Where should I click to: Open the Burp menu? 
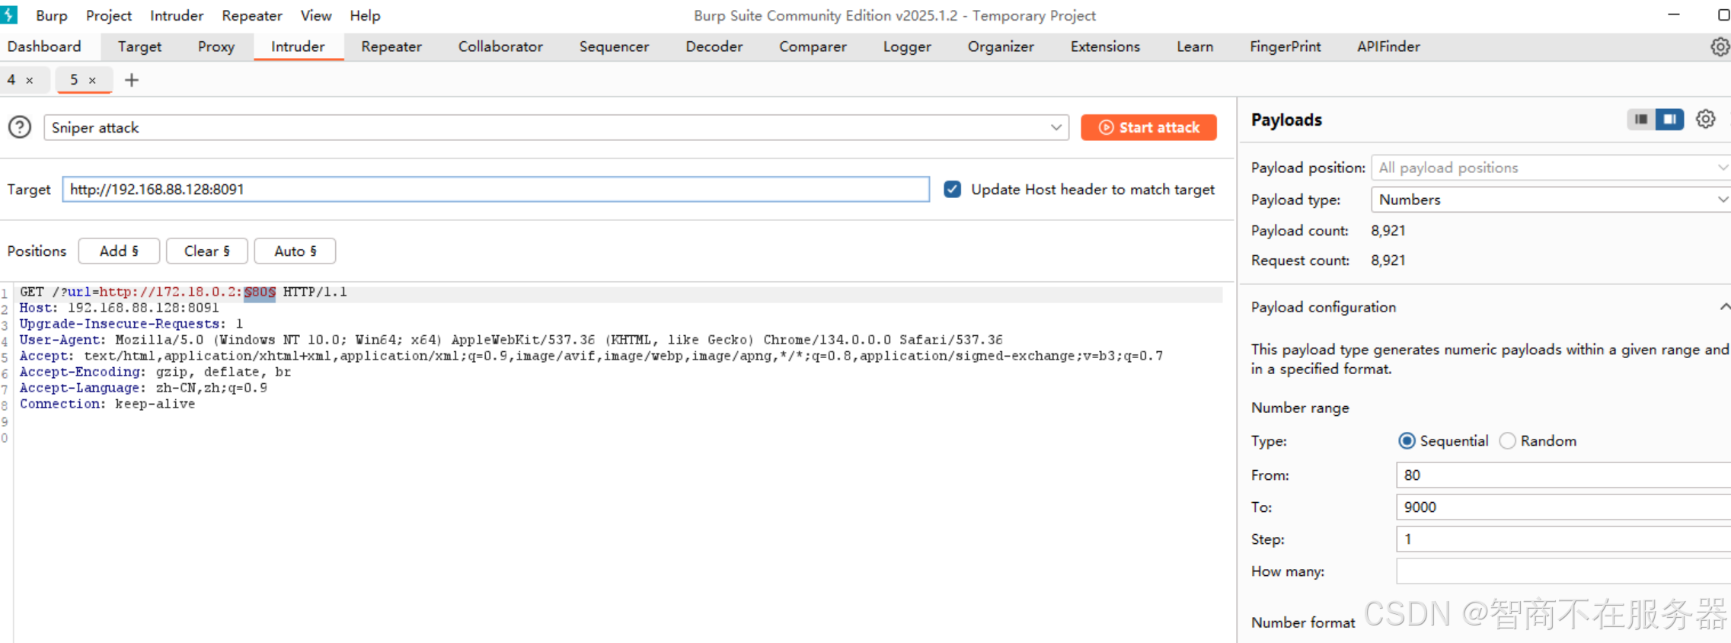point(52,15)
